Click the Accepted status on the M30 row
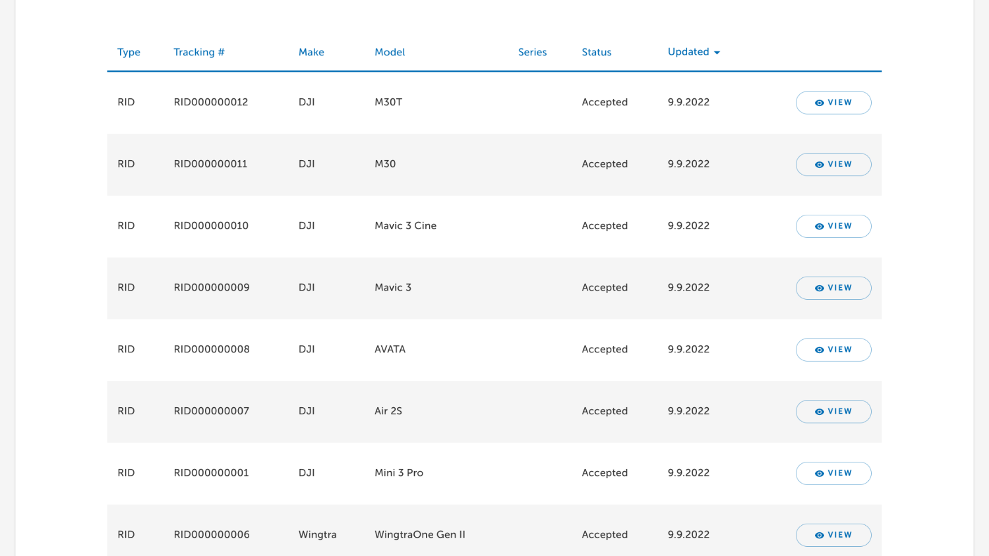Screen dimensions: 989x556 point(604,164)
